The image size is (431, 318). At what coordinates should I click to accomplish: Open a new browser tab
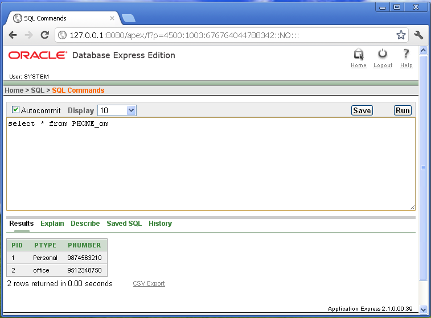tap(129, 18)
